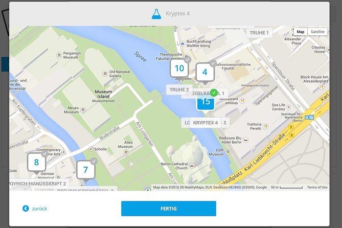Select map marker number 4
This screenshot has height=228, width=342.
(204, 73)
